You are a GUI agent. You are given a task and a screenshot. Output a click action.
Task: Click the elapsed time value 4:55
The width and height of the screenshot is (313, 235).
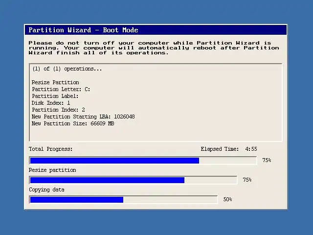pyautogui.click(x=251, y=149)
